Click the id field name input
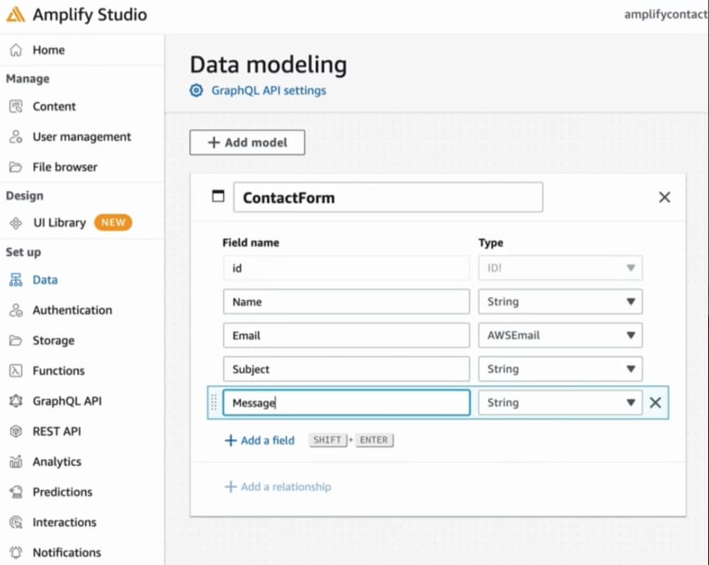 pyautogui.click(x=347, y=268)
